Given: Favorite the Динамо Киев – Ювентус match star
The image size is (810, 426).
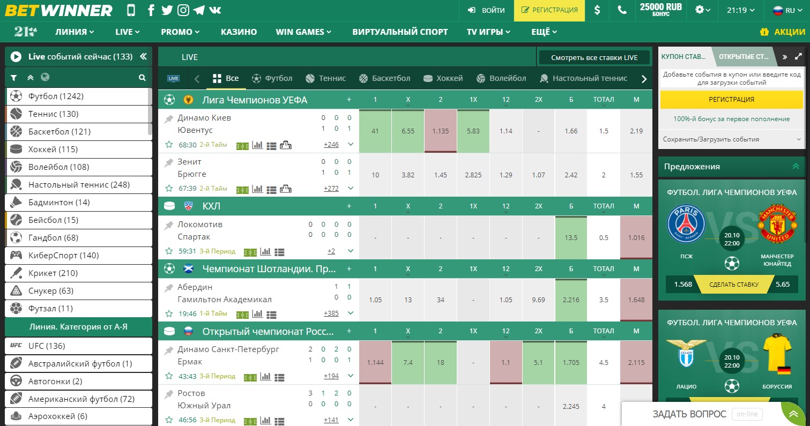Looking at the screenshot, I should click(169, 144).
